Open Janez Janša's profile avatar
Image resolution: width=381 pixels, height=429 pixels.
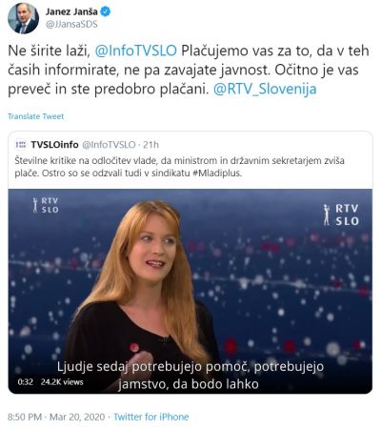[x=23, y=18]
